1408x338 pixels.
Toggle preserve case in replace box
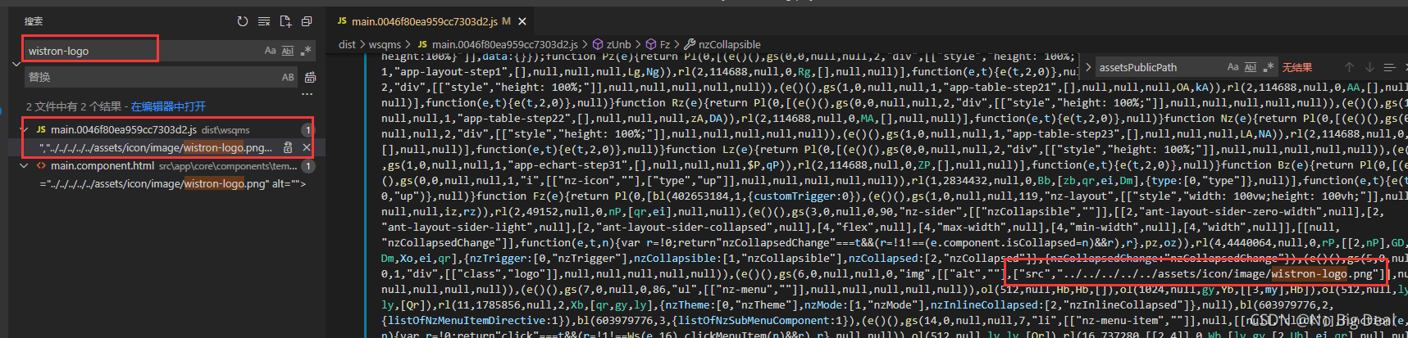[288, 77]
